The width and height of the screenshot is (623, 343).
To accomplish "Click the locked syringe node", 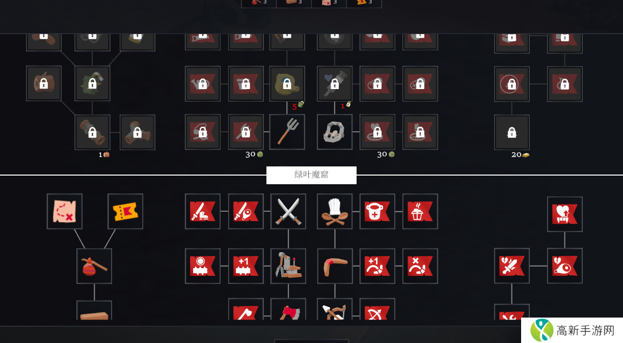I will [335, 83].
